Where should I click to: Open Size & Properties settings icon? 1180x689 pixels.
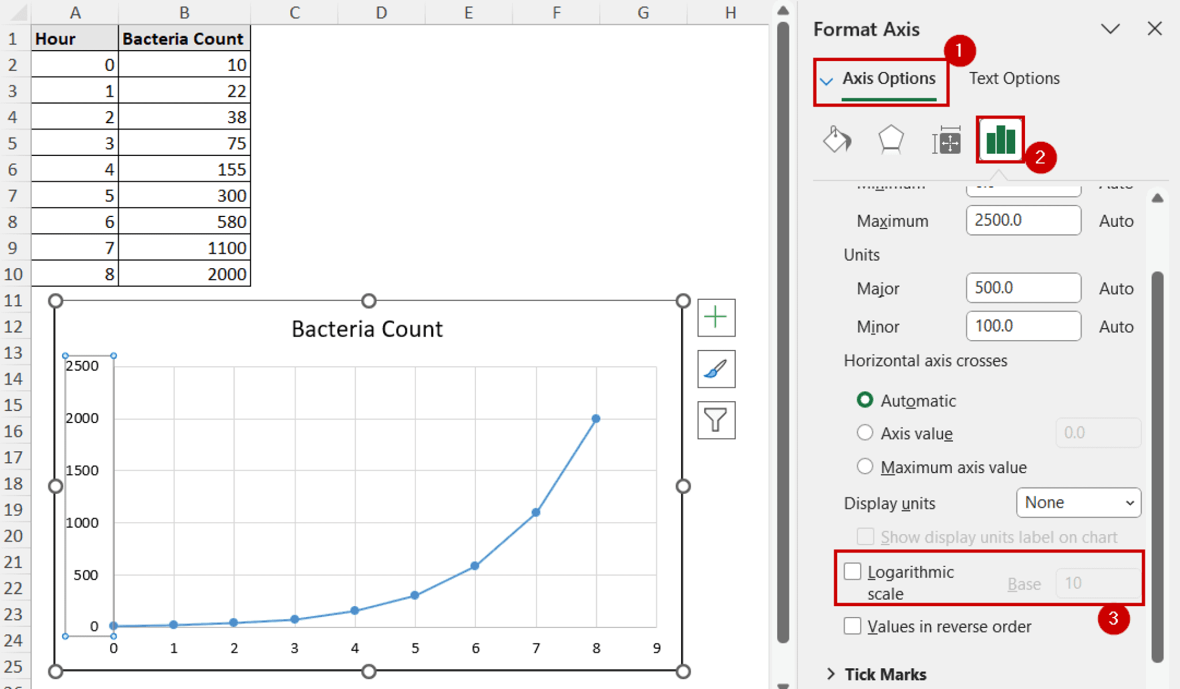click(945, 139)
